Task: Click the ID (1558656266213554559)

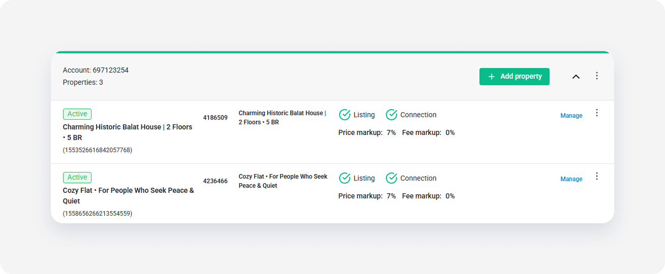Action: (98, 214)
